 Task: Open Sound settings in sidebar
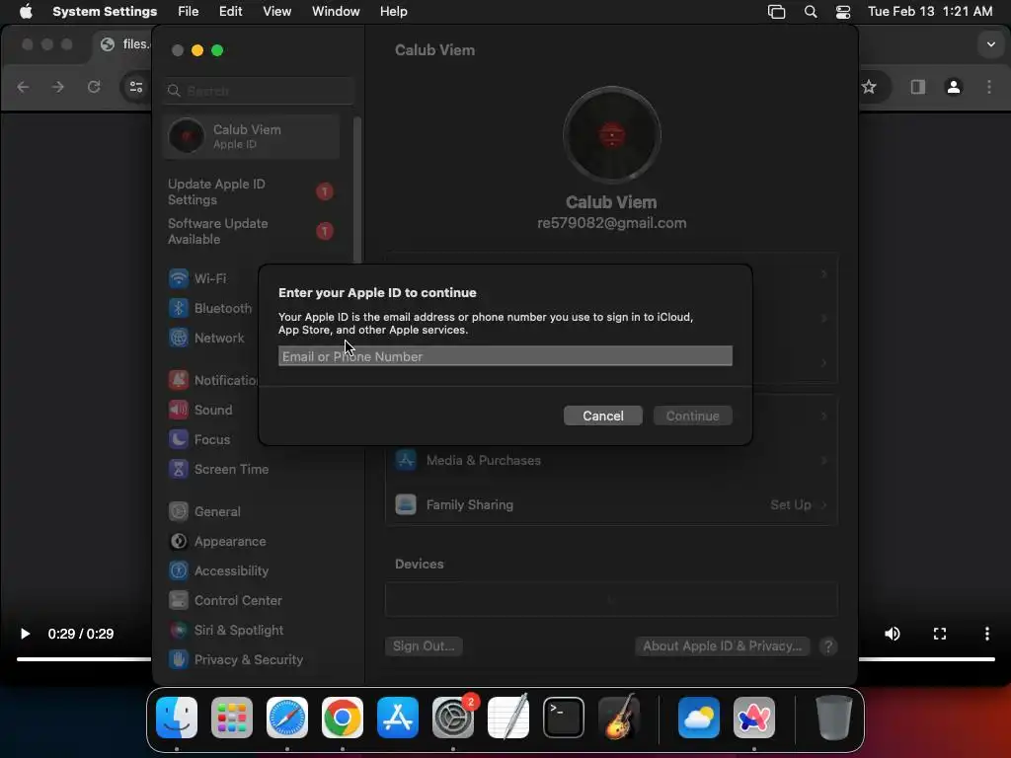[200, 410]
